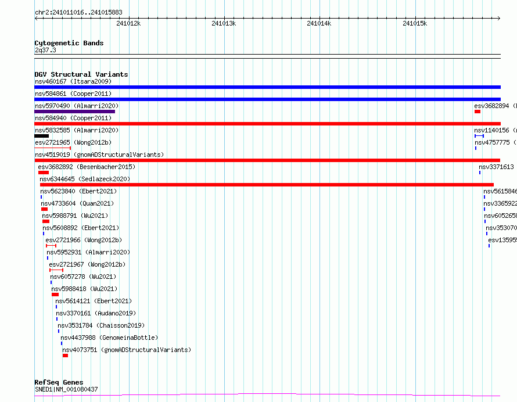Click nsv4073751 (gnomADStructuralVariants) label
Viewport: 517px width, 402px height.
click(x=127, y=350)
